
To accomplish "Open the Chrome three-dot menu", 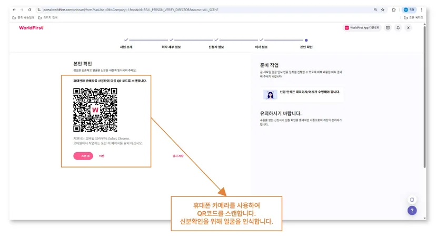I will (x=422, y=9).
